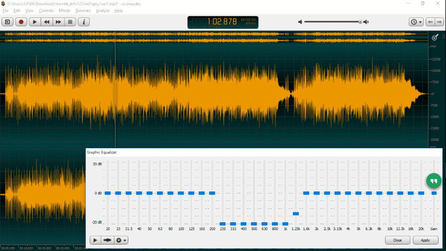Click Apply in the Graphic Equalizer
This screenshot has height=251, width=446.
click(426, 240)
